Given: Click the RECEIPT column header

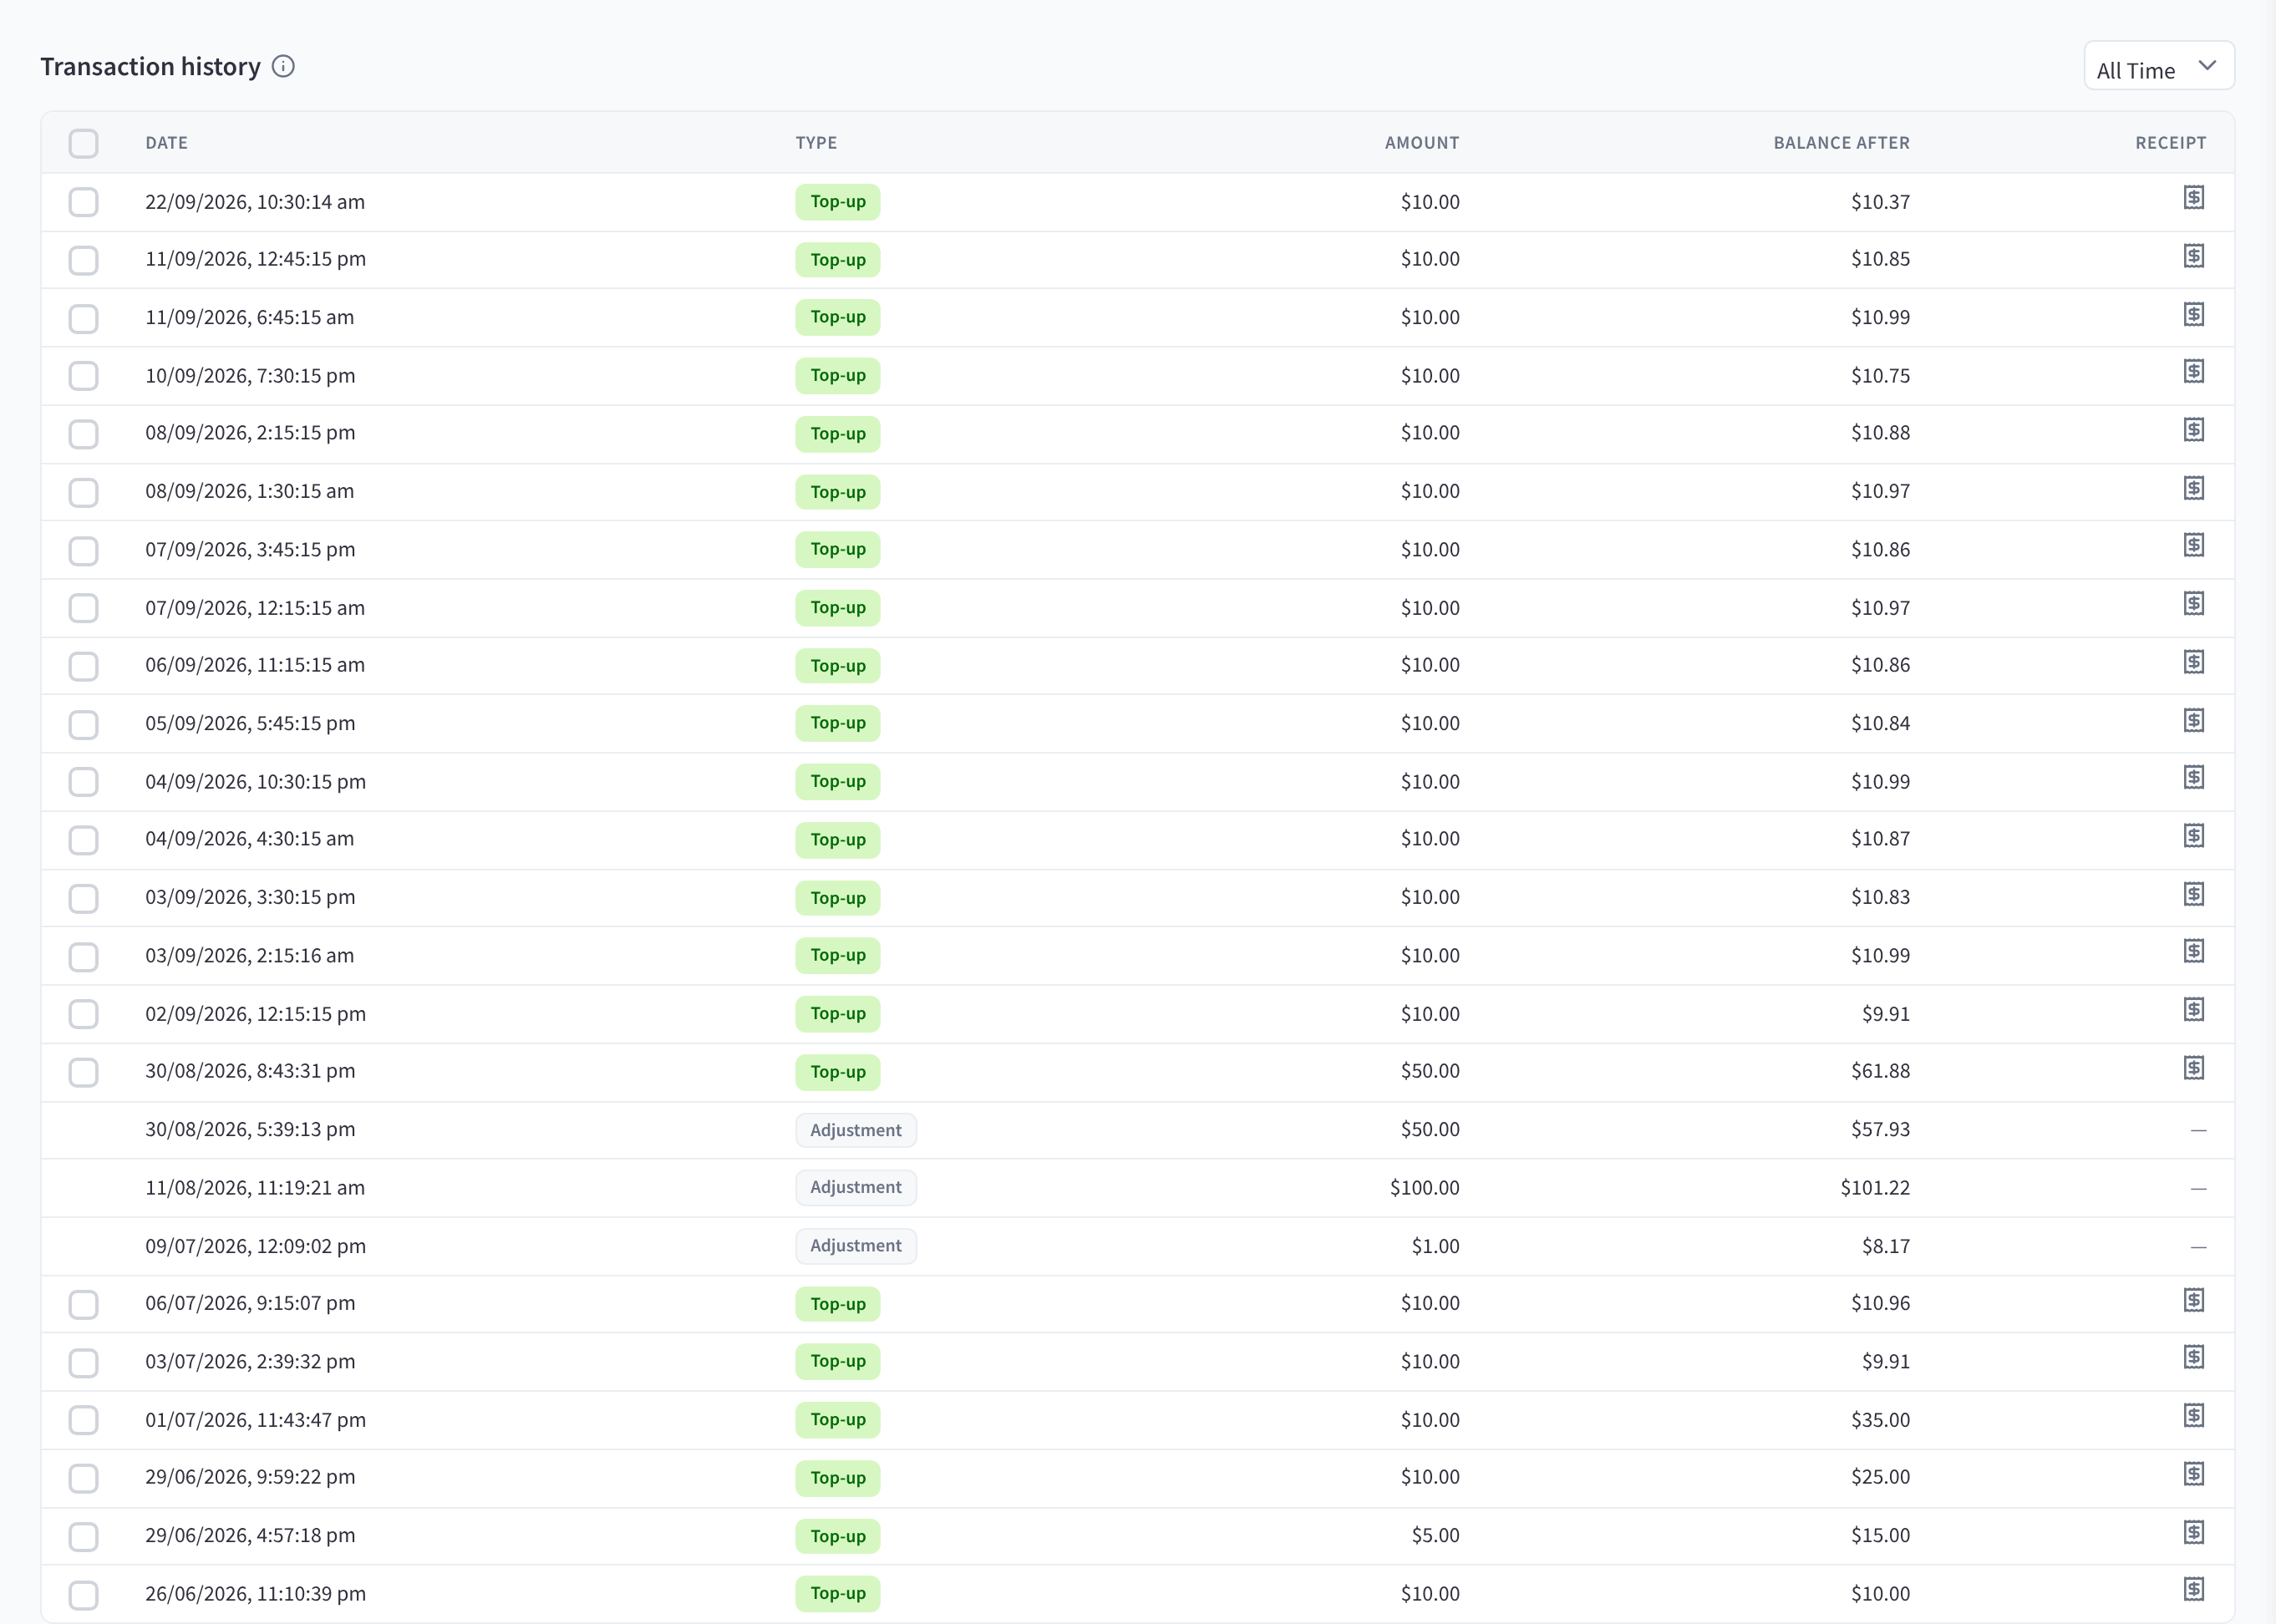Looking at the screenshot, I should click(2170, 143).
